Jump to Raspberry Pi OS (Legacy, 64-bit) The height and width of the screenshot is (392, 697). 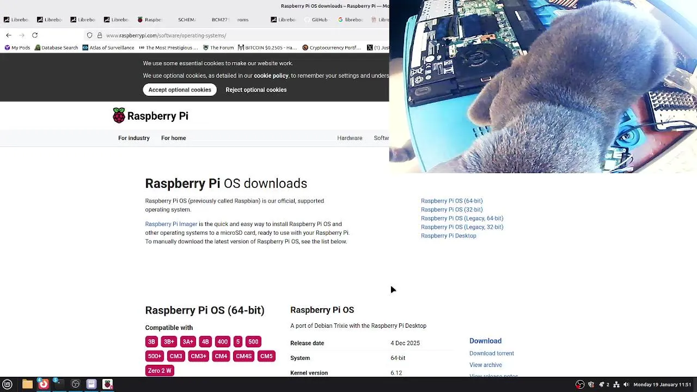[462, 218]
